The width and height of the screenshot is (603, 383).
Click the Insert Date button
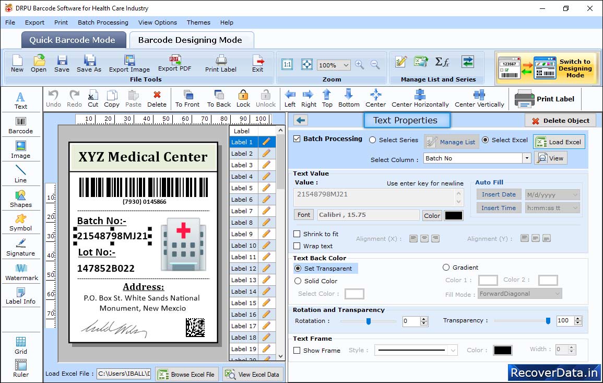(499, 194)
